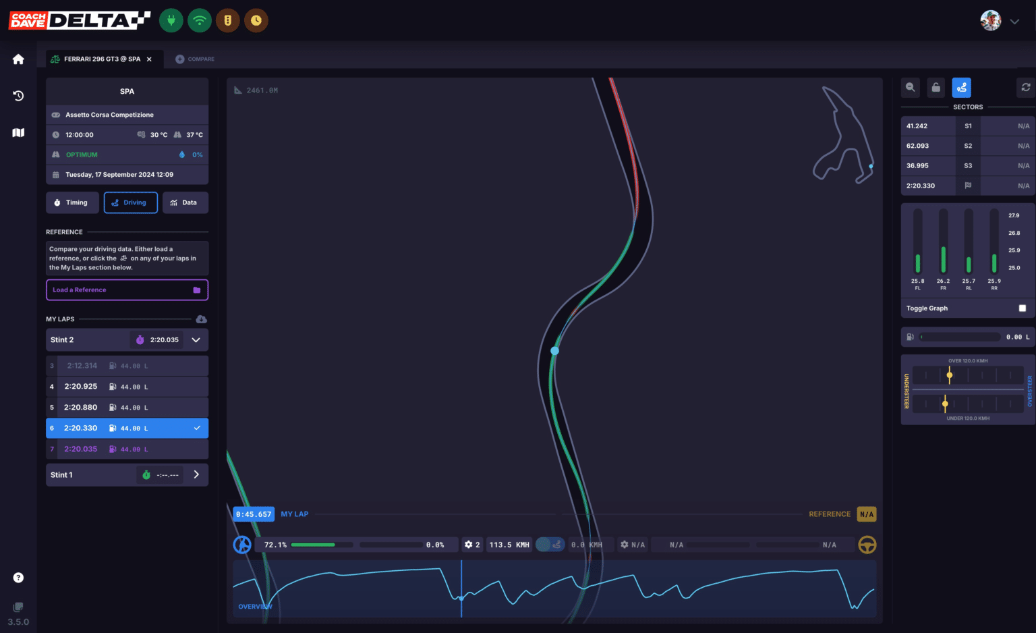Go to the Home sidebar icon
The height and width of the screenshot is (633, 1036).
point(18,59)
